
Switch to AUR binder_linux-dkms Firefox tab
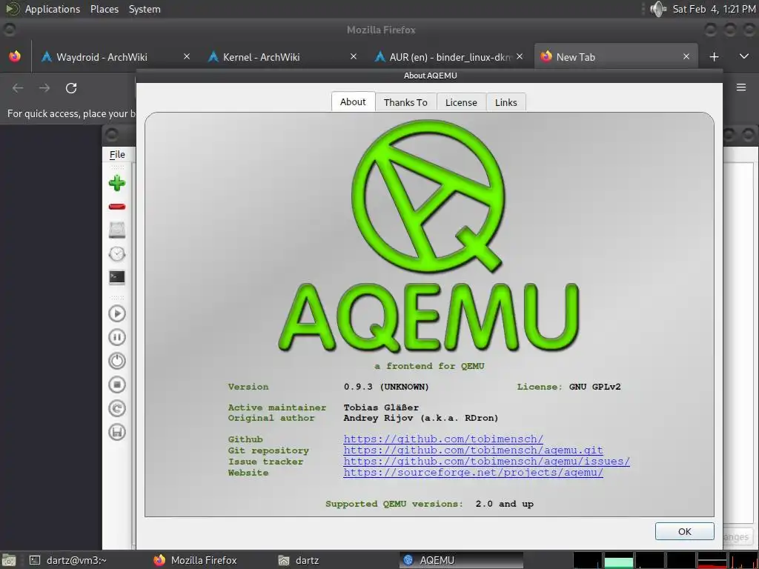(x=443, y=57)
